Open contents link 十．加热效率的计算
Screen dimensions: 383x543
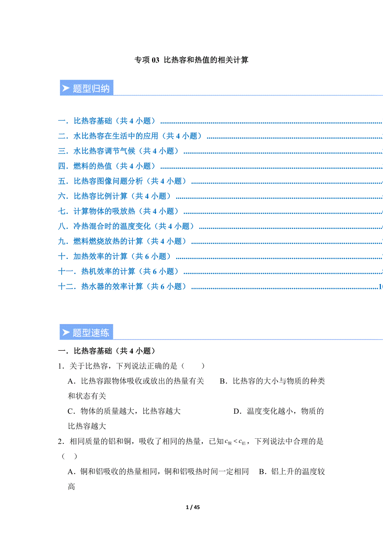pos(116,256)
